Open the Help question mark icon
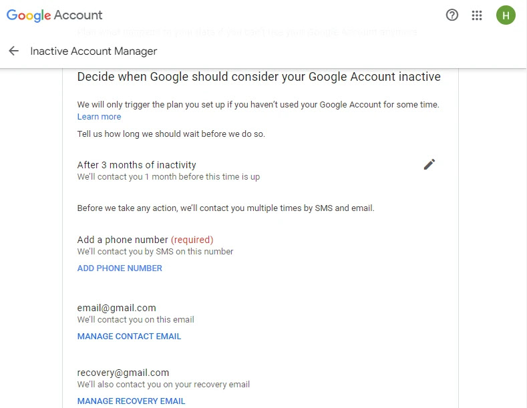 coord(452,15)
